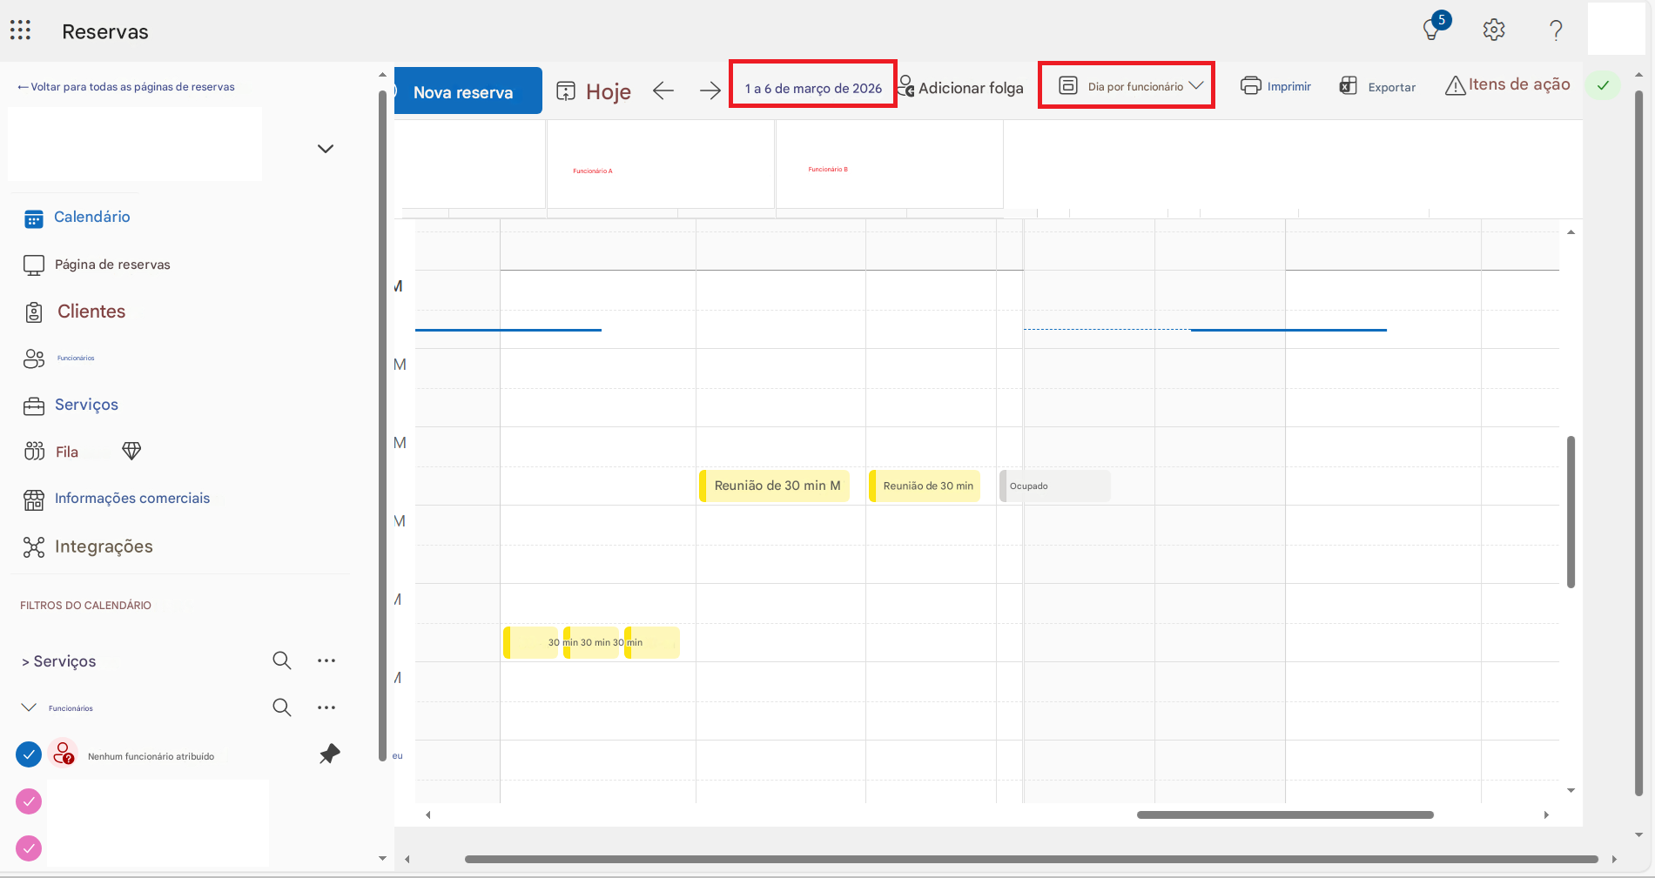
Task: Click Exportar
Action: click(x=1392, y=87)
